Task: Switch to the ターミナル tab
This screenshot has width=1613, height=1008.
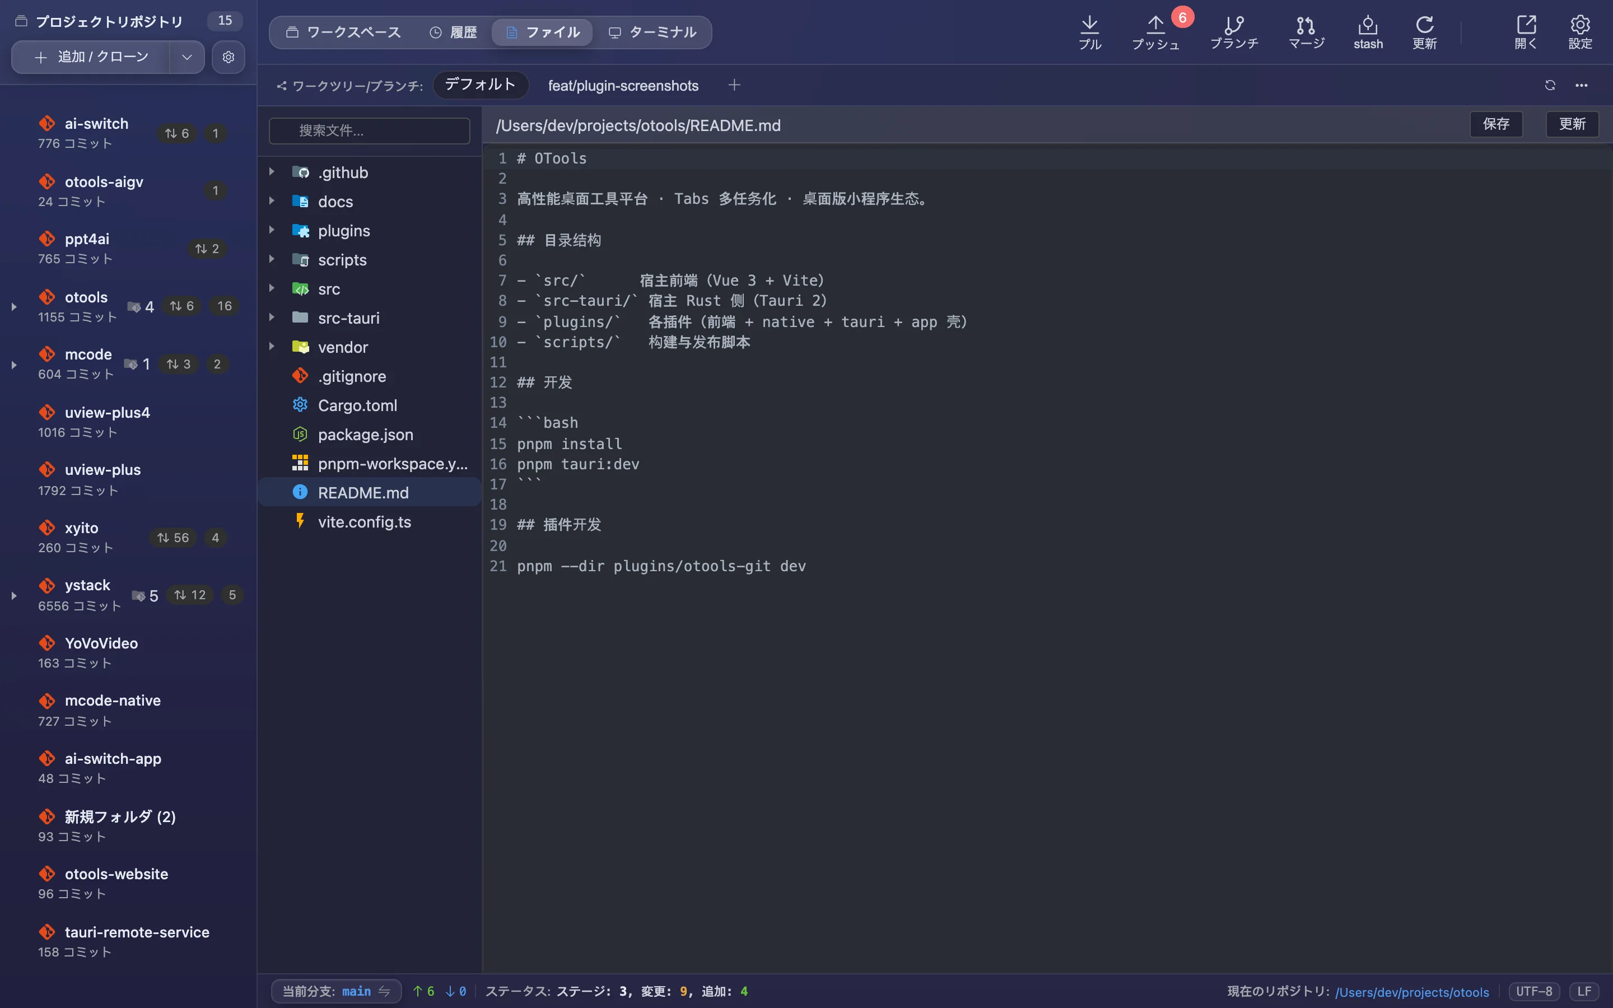Action: pos(652,32)
